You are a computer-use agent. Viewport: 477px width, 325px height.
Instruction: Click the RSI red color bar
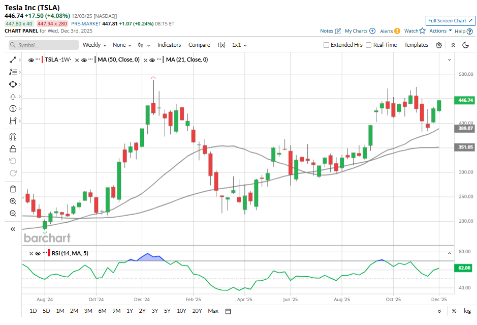coord(49,253)
